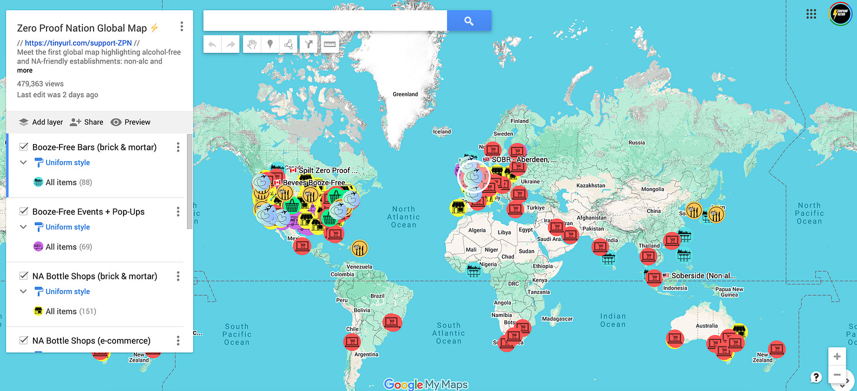Click the blue search button

(x=469, y=21)
